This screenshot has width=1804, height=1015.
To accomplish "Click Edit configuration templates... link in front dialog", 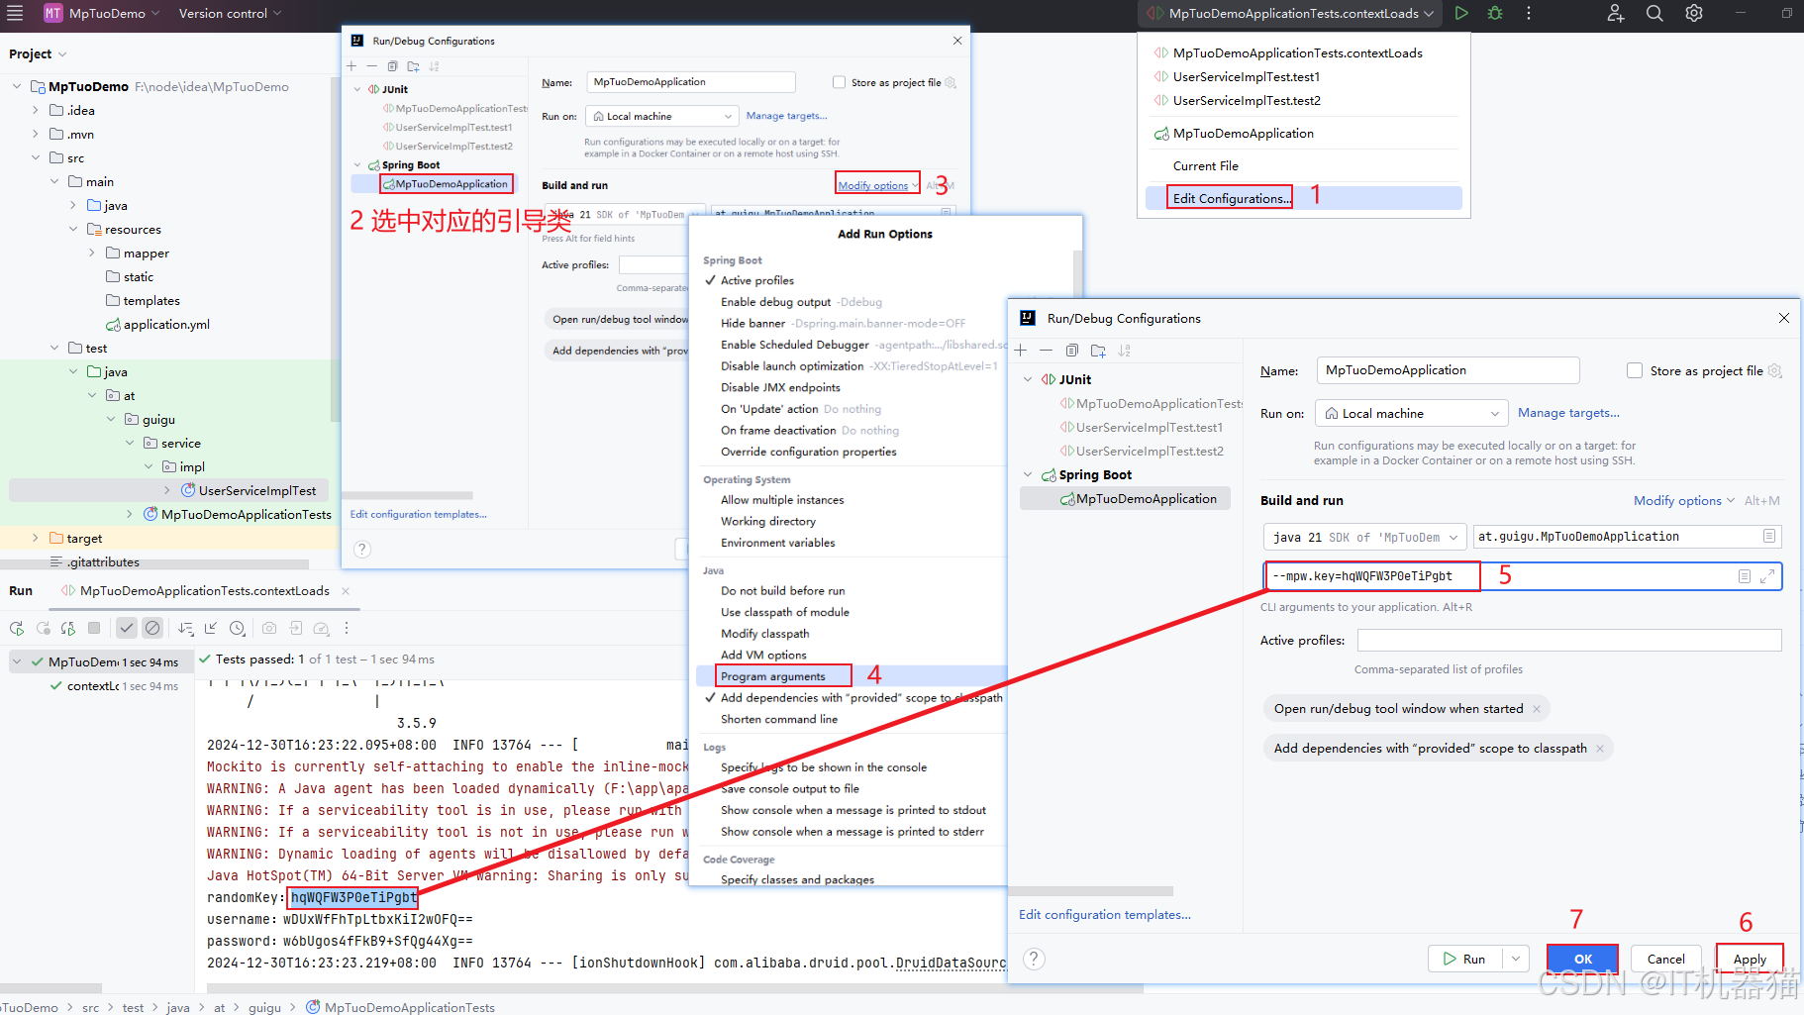I will click(x=1105, y=915).
